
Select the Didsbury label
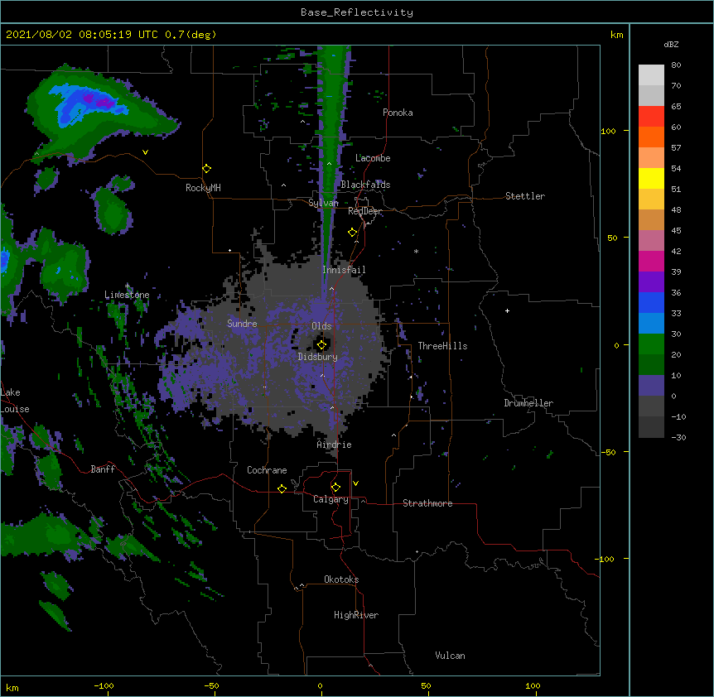tap(318, 357)
